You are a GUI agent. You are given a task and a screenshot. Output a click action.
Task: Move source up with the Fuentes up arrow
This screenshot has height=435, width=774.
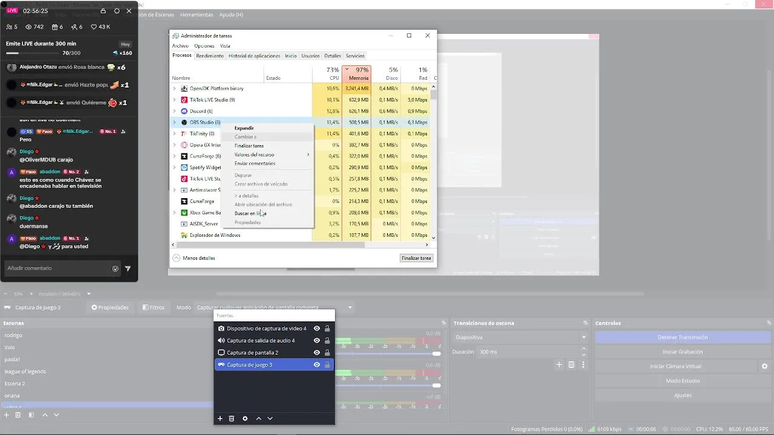click(x=259, y=418)
